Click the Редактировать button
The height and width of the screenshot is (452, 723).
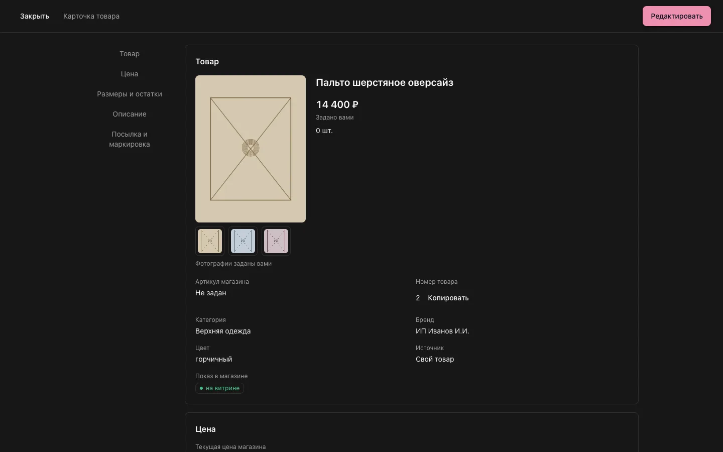click(676, 16)
